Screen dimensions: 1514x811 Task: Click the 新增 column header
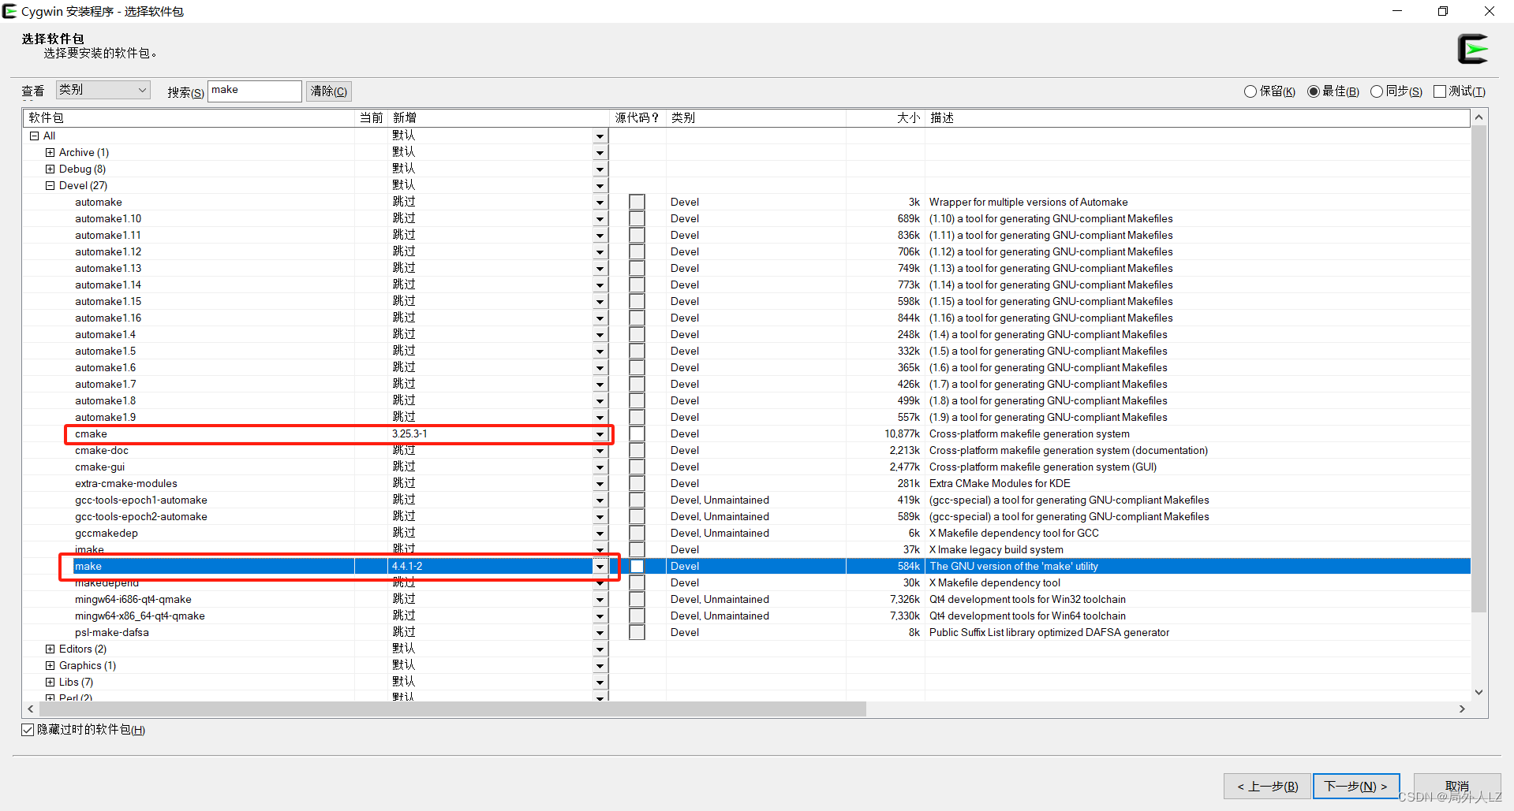499,118
